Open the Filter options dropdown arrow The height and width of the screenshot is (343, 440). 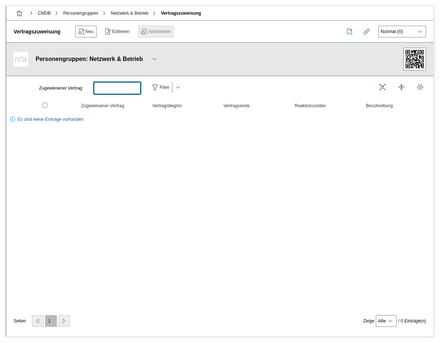(178, 87)
